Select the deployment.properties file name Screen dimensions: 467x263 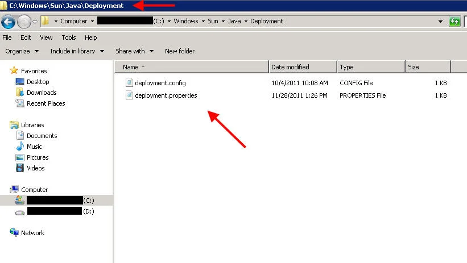(166, 95)
